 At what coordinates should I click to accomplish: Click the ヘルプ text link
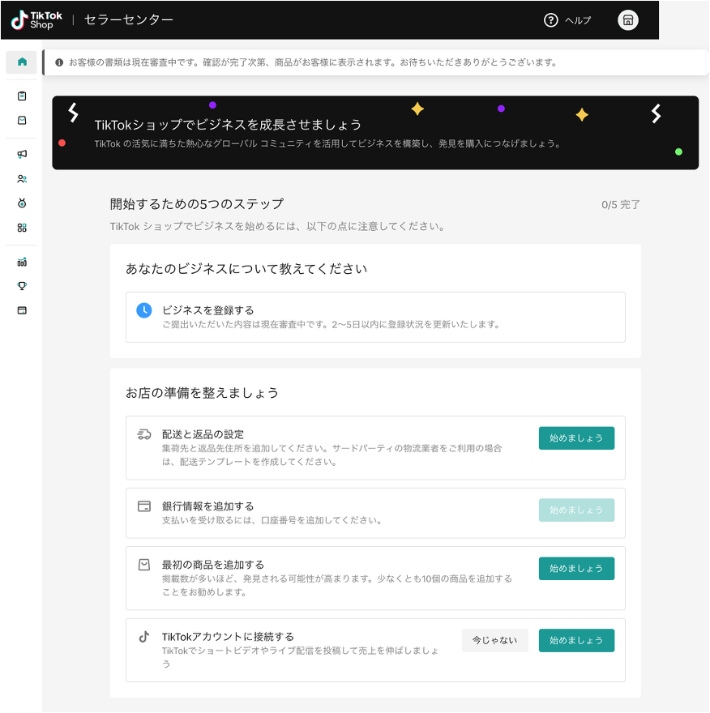point(578,21)
